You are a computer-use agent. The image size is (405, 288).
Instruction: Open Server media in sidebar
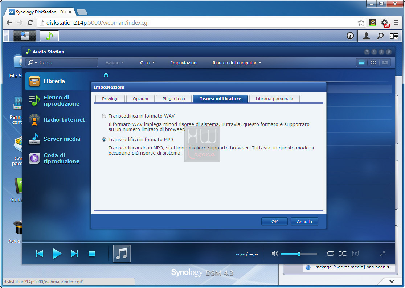(x=57, y=139)
